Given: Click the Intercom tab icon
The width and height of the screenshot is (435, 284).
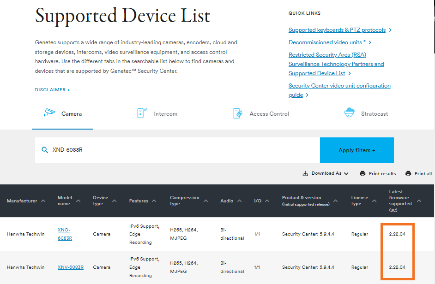Looking at the screenshot, I should click(x=142, y=113).
